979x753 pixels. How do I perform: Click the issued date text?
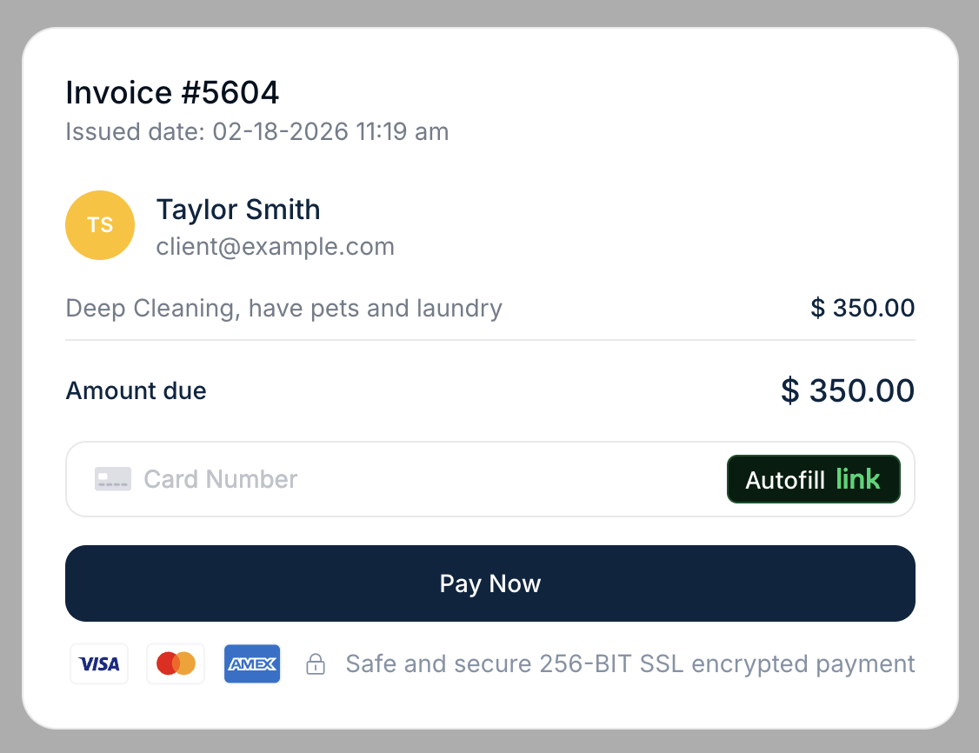257,132
